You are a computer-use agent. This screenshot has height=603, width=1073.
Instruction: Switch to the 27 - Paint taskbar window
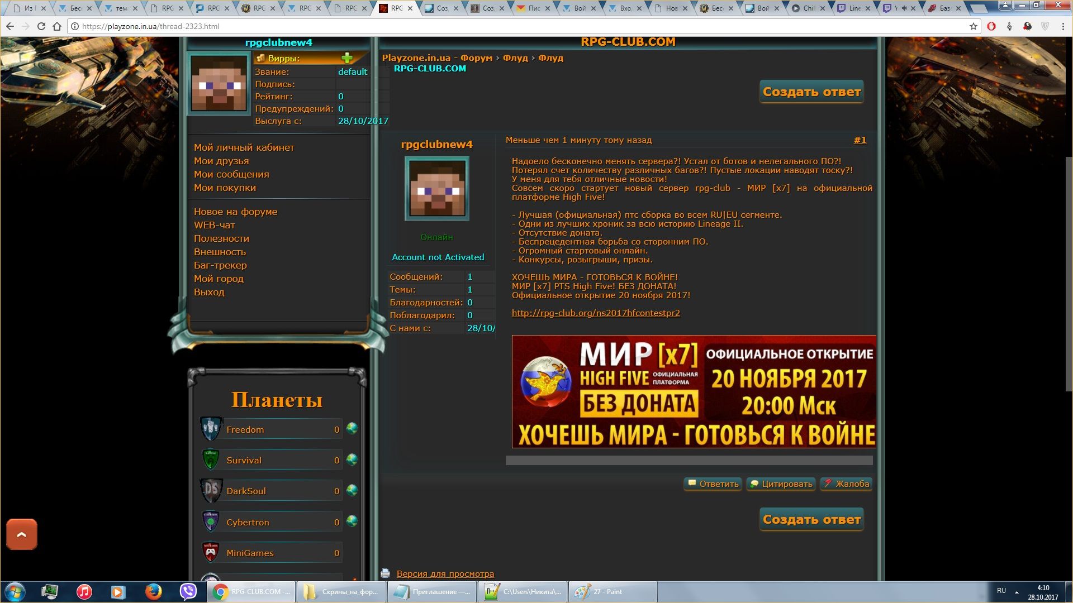tap(613, 592)
